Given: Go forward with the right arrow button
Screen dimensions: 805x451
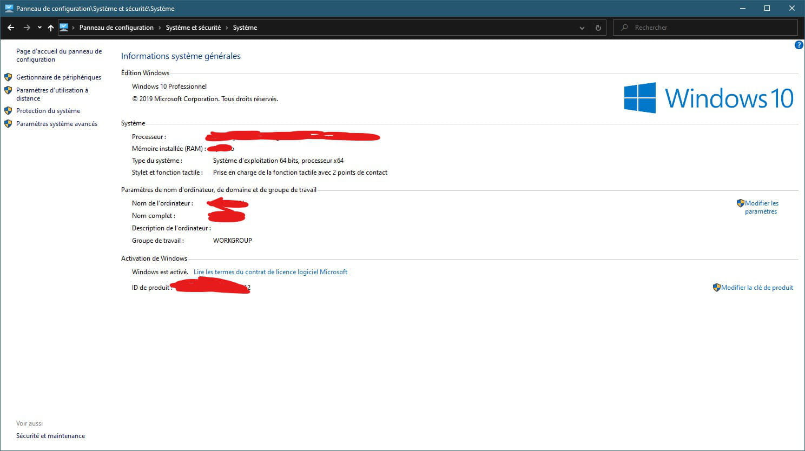Looking at the screenshot, I should pyautogui.click(x=27, y=28).
